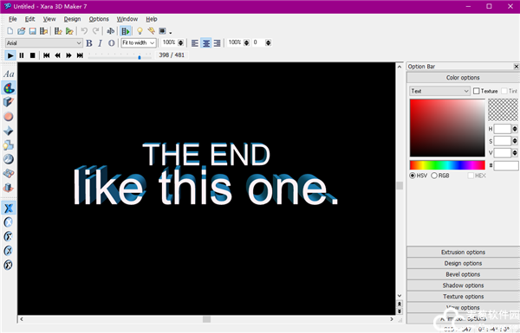Open the File menu
Image resolution: width=520 pixels, height=333 pixels.
click(x=13, y=19)
